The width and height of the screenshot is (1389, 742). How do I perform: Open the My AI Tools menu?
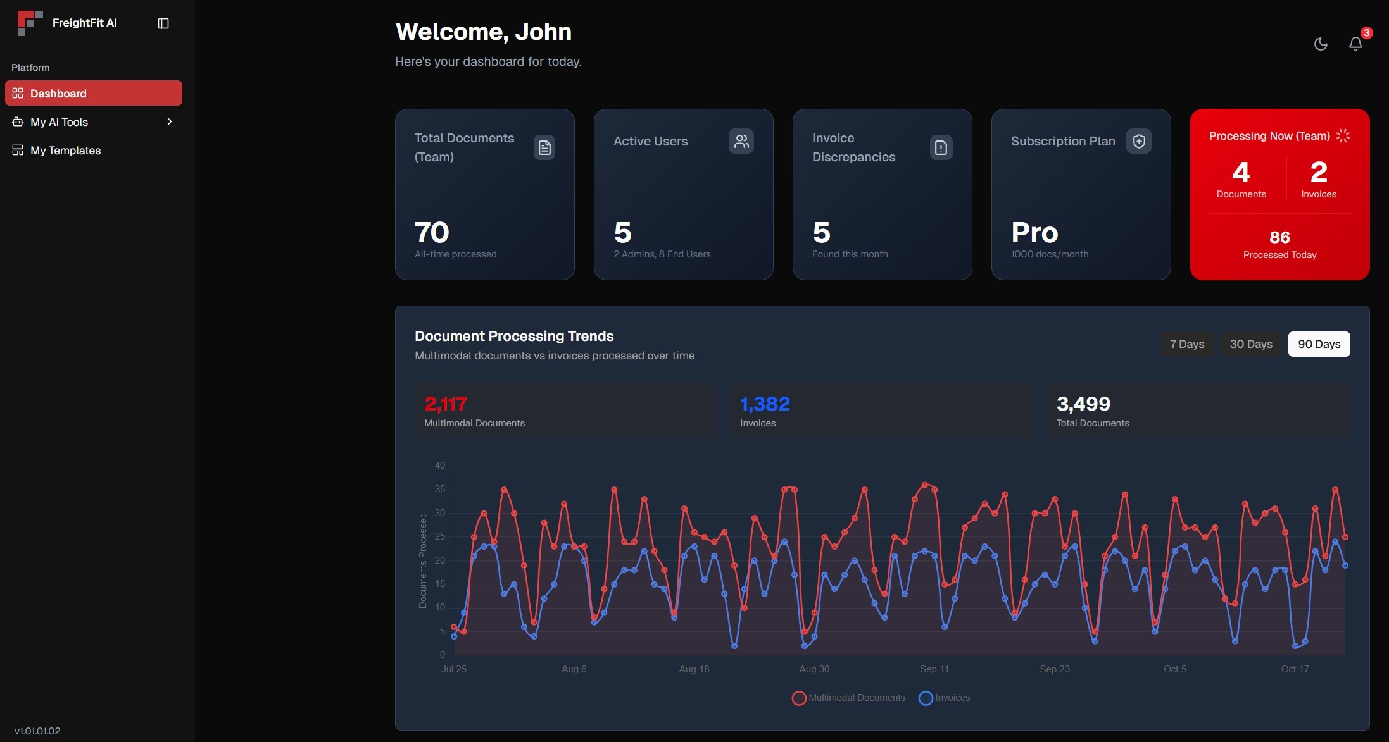(59, 122)
